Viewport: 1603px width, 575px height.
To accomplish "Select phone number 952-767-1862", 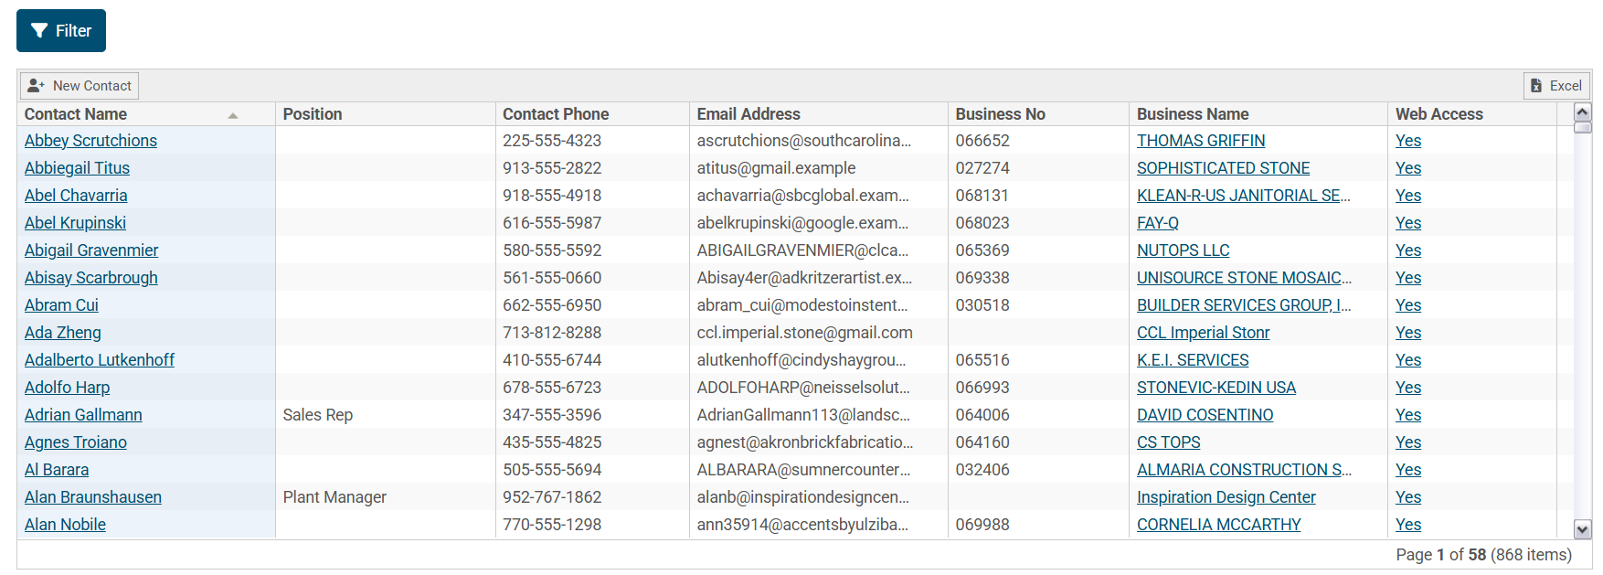I will (552, 497).
